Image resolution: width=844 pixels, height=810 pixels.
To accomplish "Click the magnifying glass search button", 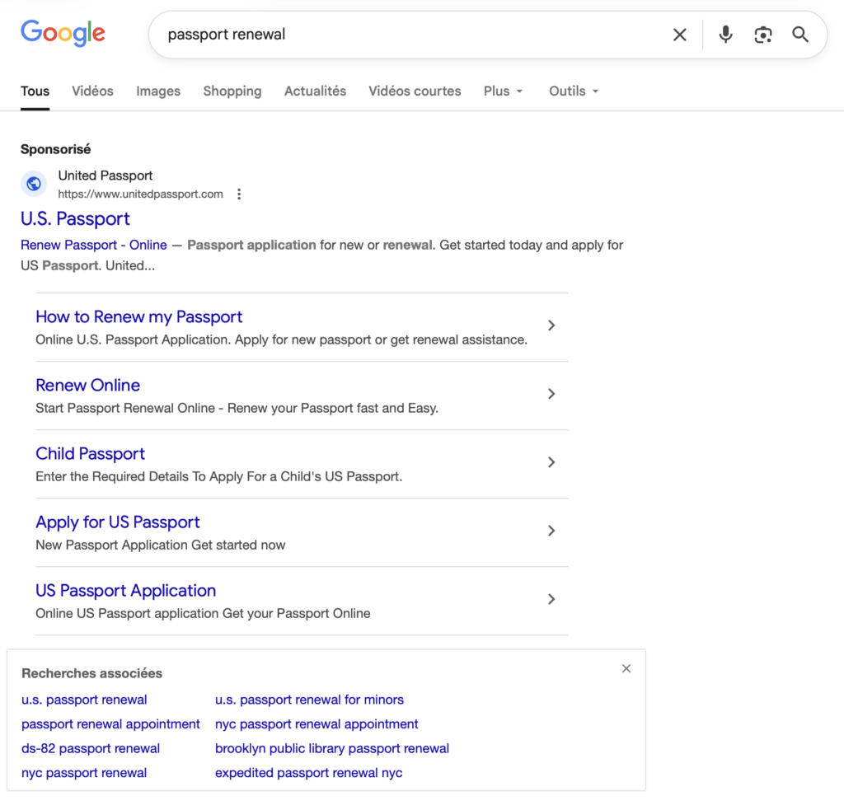I will pyautogui.click(x=800, y=35).
